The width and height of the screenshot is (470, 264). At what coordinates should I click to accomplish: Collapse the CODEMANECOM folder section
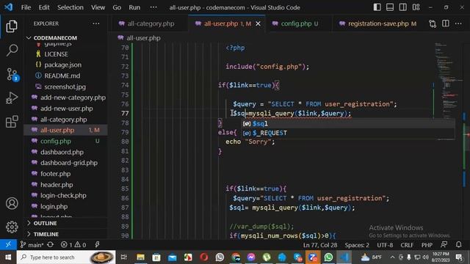65,37
